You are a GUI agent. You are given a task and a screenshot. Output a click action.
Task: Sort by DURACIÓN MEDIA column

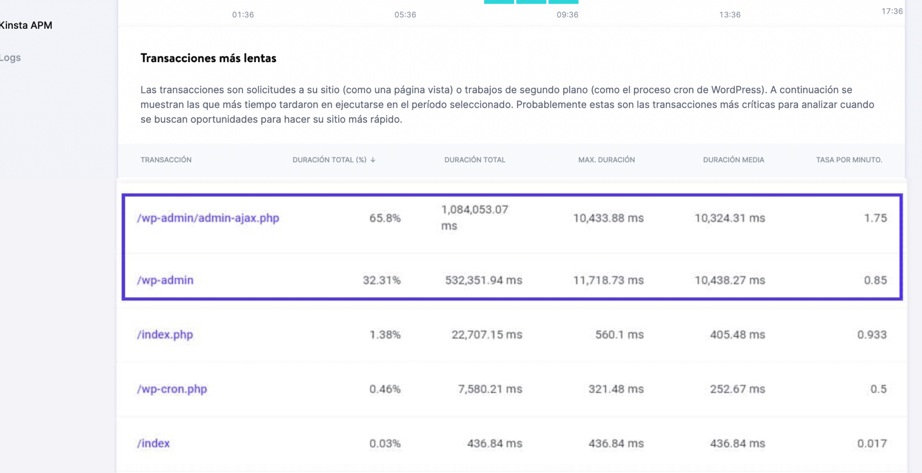(x=734, y=160)
